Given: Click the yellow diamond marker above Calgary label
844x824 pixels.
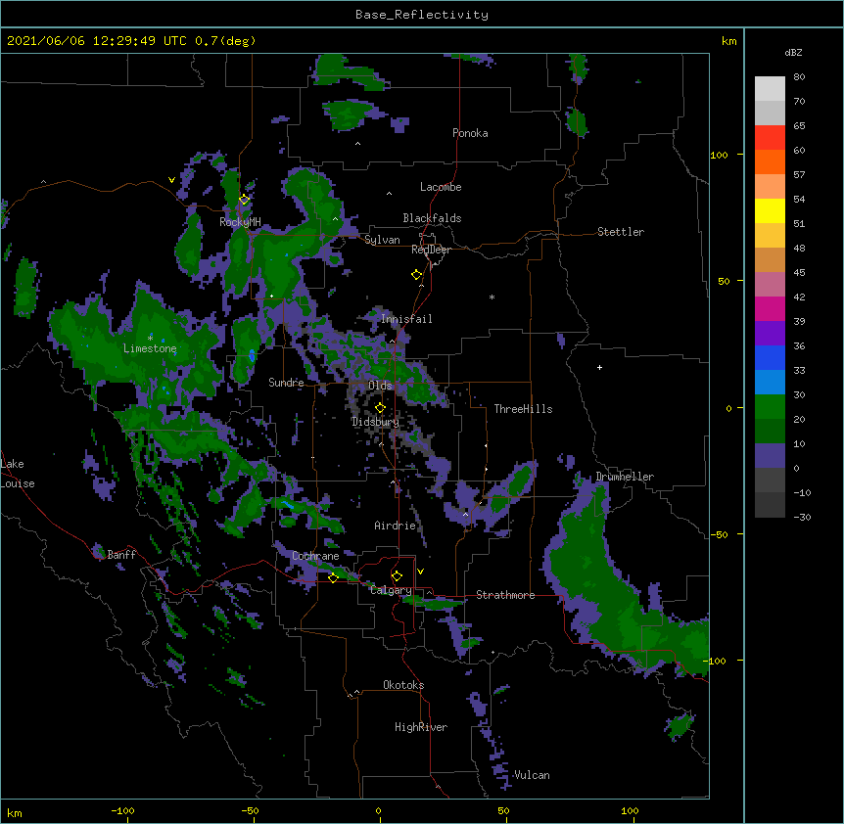Looking at the screenshot, I should tap(397, 576).
